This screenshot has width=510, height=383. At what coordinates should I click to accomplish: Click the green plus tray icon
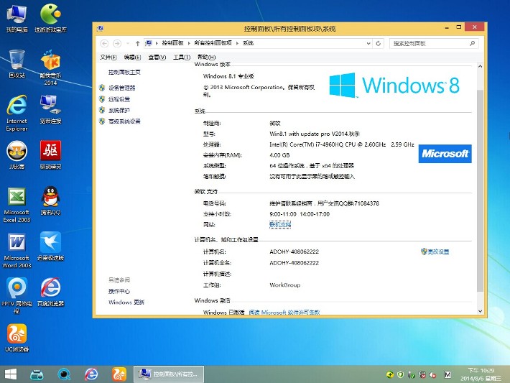[390, 375]
